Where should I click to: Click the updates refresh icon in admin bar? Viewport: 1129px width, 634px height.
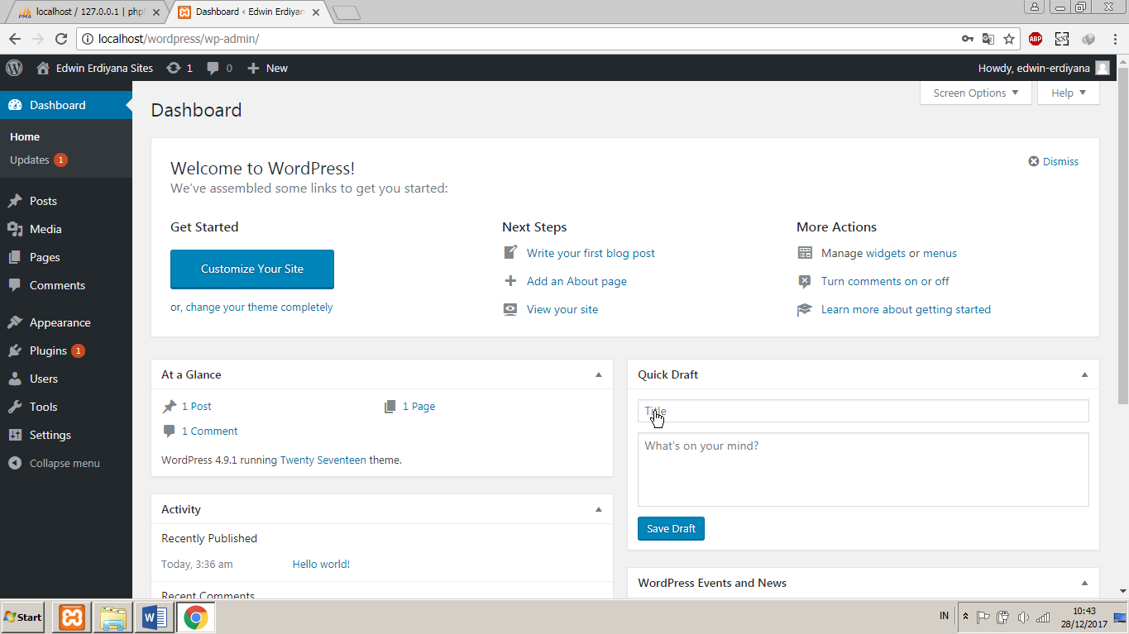point(173,69)
